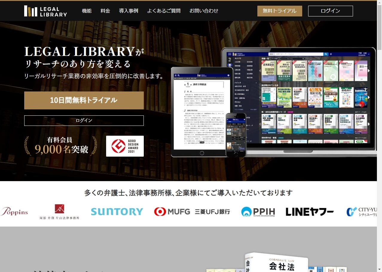Open the 機能 menu item
The image size is (382, 272).
click(86, 11)
